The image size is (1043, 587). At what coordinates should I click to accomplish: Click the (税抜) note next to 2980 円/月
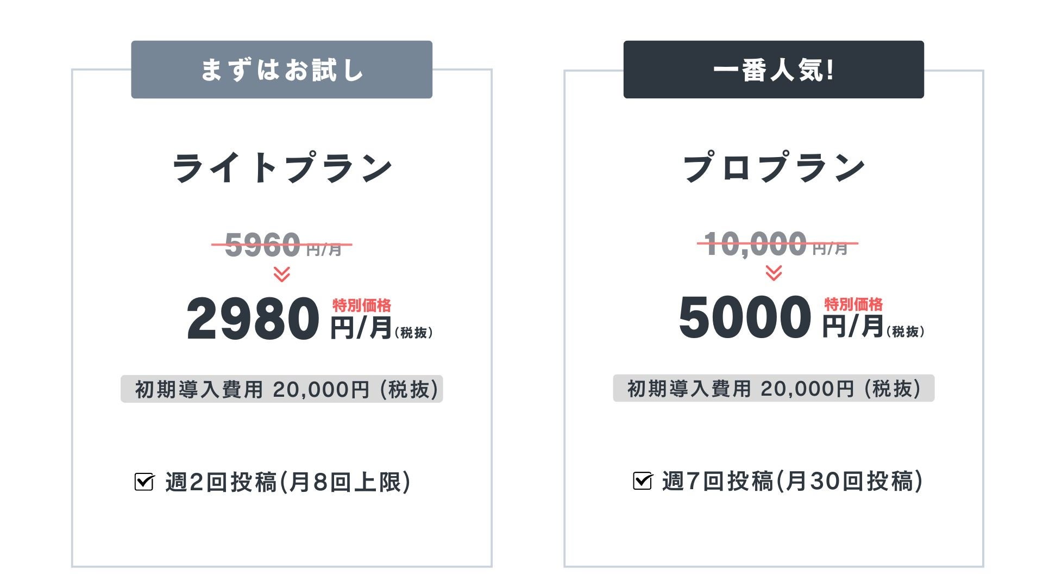tap(413, 333)
